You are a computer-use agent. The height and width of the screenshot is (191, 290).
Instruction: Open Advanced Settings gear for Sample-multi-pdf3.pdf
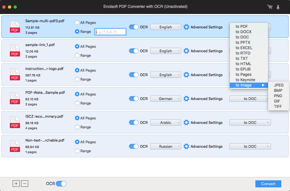pyautogui.click(x=186, y=27)
